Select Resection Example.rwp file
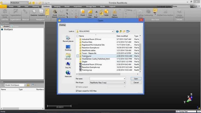 (91, 67)
